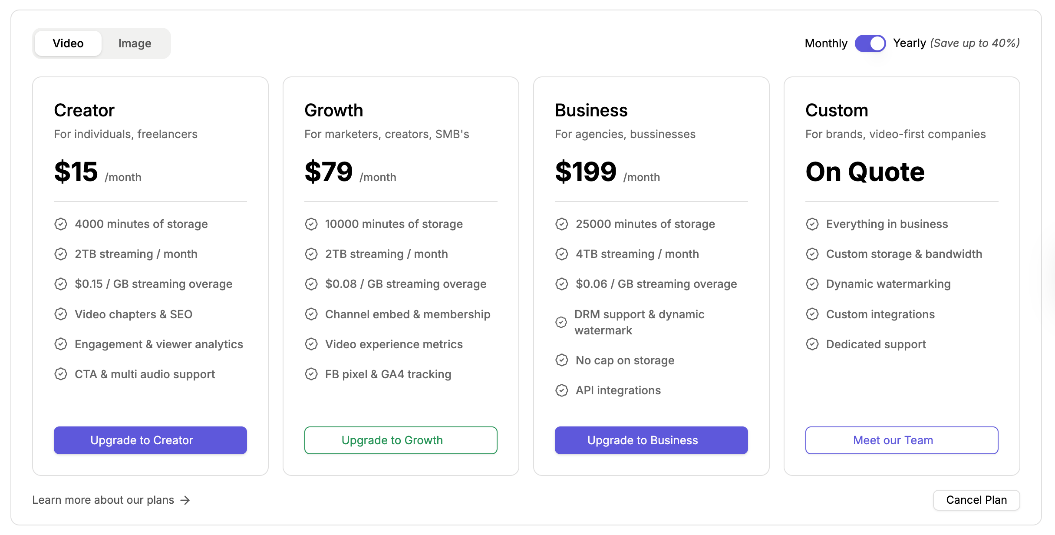Image resolution: width=1055 pixels, height=535 pixels.
Task: Click check icon next to Dedicated support
Action: point(812,344)
